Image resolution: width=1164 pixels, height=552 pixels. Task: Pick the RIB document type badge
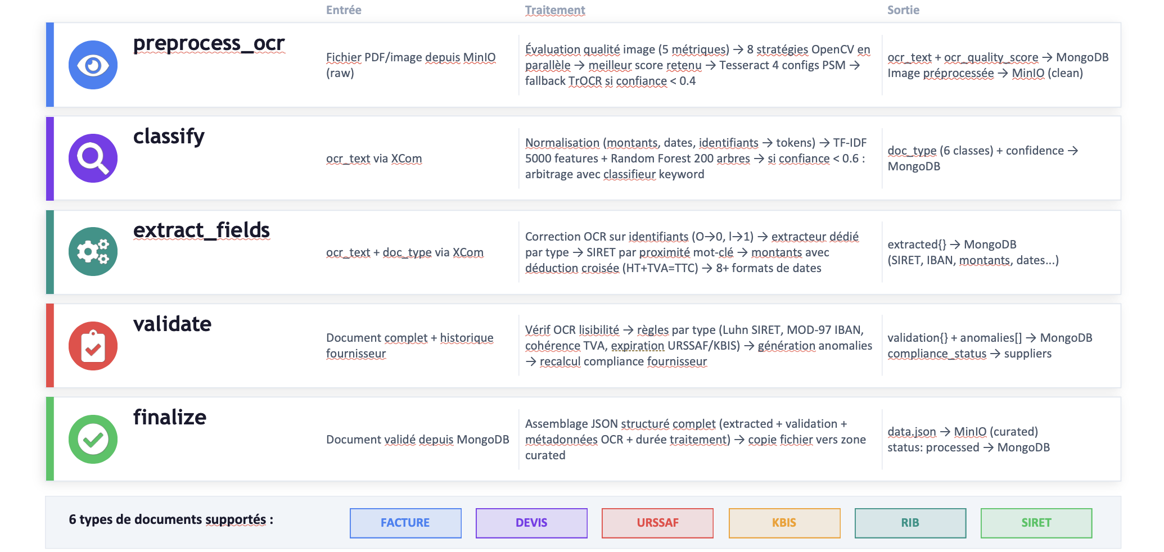pos(910,523)
